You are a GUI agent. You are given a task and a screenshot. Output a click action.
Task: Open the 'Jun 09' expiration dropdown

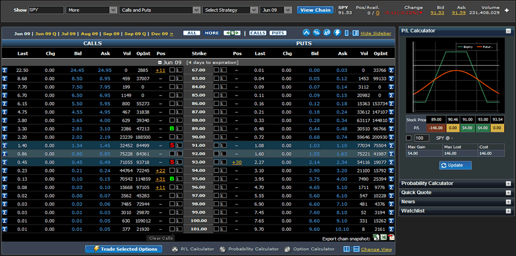276,10
